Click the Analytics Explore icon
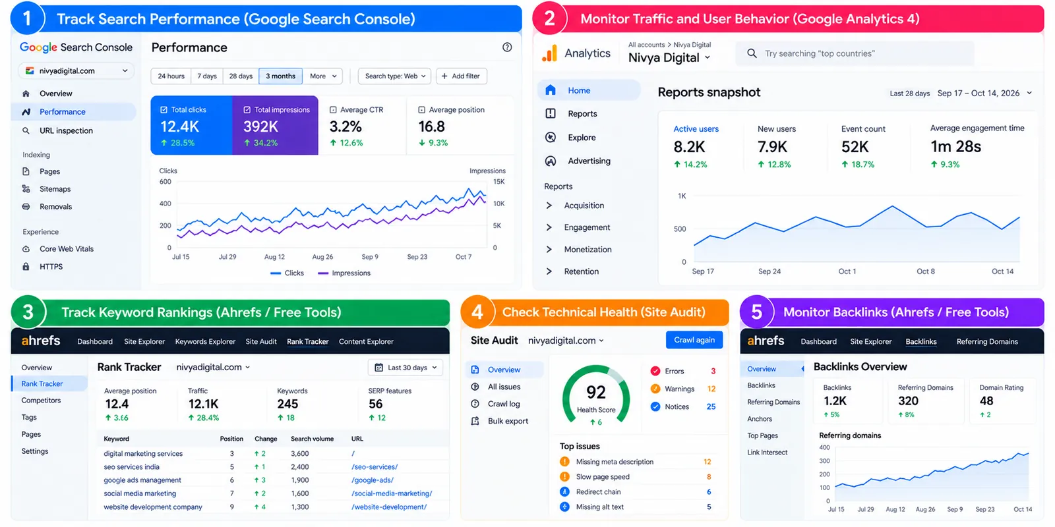1055x527 pixels. tap(551, 137)
